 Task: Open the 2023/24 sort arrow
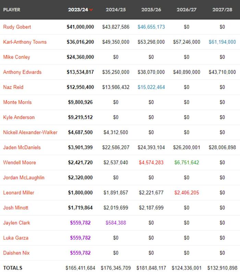pos(91,10)
